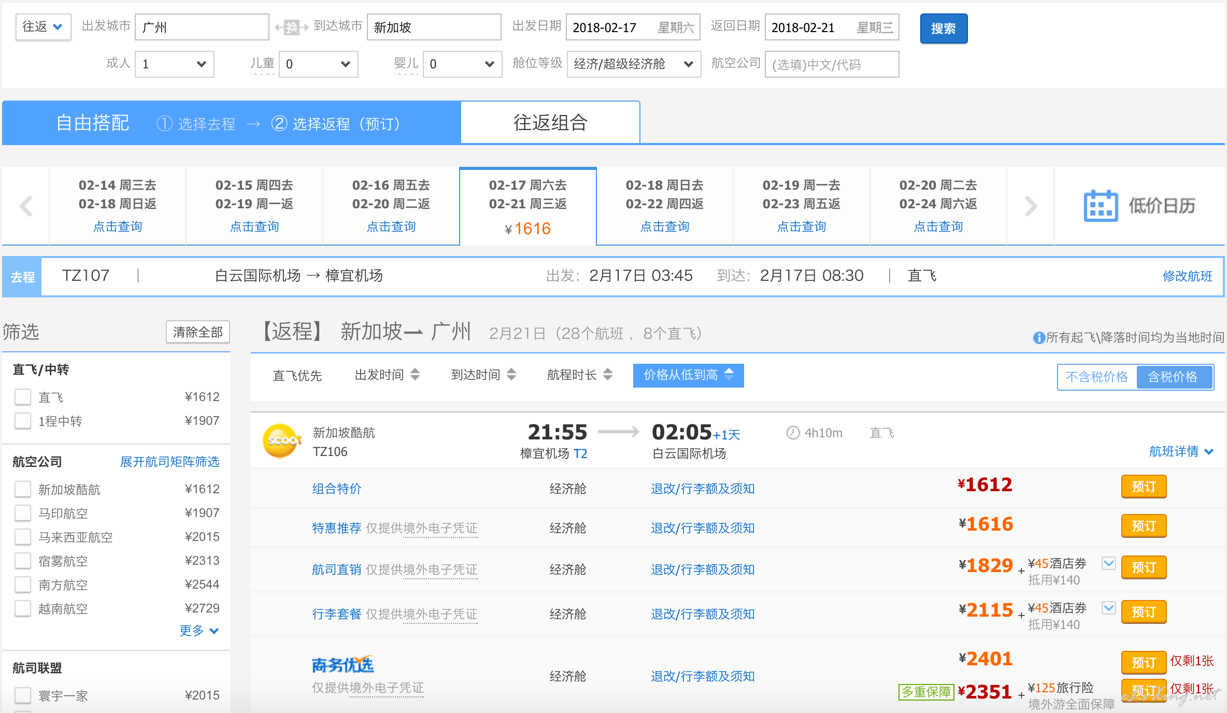Viewport: 1227px width, 713px height.
Task: Click the Scoot airline logo
Action: (x=282, y=441)
